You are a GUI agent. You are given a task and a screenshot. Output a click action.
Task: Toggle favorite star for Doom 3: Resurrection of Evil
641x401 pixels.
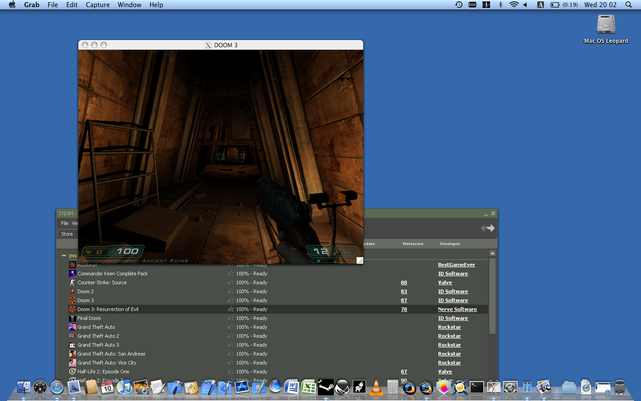pyautogui.click(x=231, y=309)
